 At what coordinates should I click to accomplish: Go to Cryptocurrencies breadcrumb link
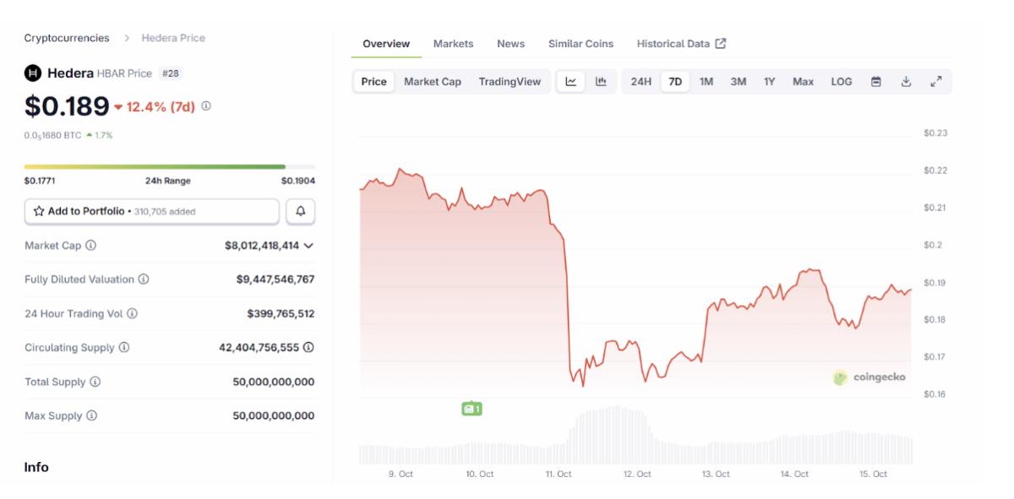(67, 38)
